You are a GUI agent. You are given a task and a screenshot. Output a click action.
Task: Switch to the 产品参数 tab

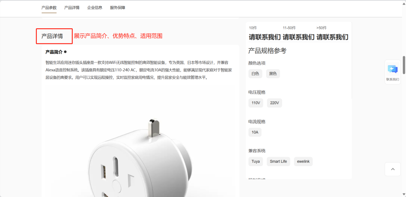pyautogui.click(x=49, y=8)
